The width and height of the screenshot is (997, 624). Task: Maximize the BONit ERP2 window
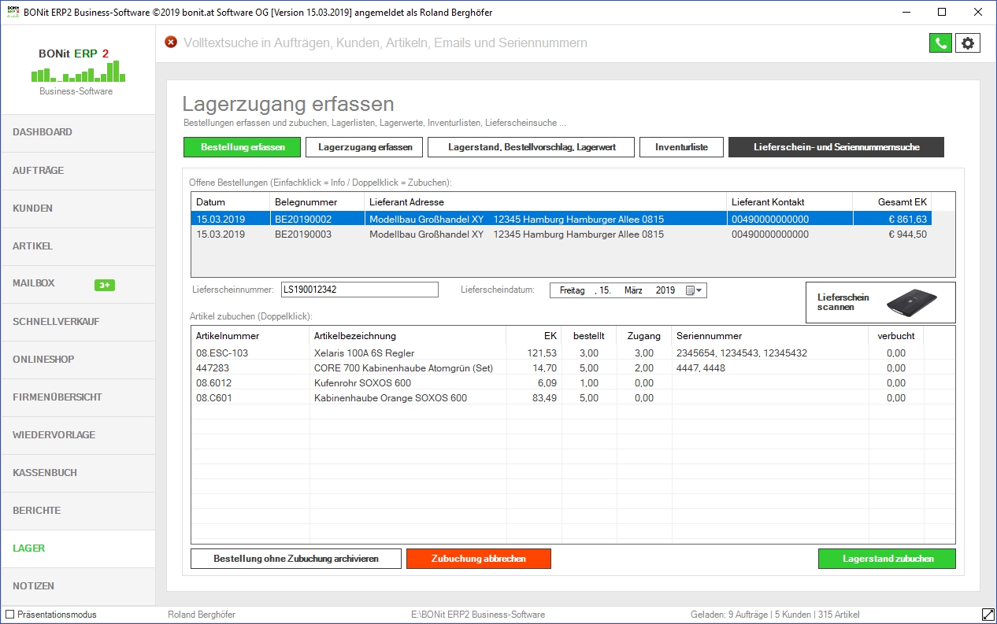(942, 12)
